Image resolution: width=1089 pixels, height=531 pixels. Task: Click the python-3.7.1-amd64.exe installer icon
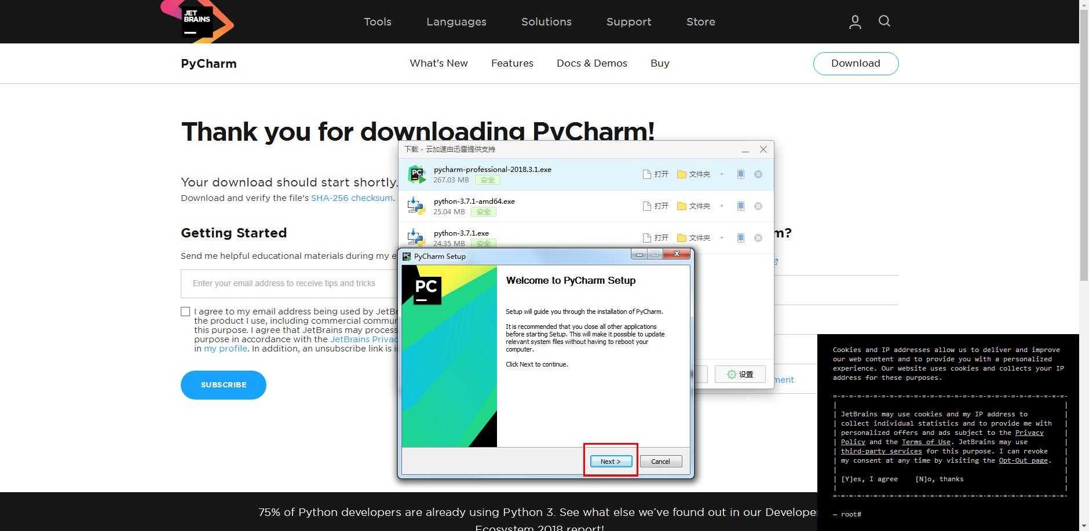416,206
